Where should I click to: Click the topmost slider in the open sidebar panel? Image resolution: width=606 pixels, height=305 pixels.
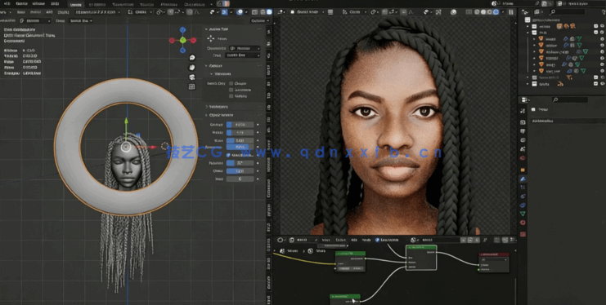[240, 125]
